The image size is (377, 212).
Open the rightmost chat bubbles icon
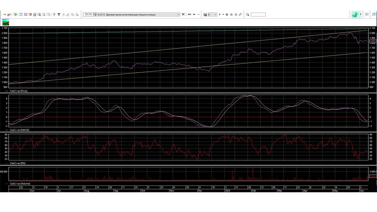(x=374, y=14)
